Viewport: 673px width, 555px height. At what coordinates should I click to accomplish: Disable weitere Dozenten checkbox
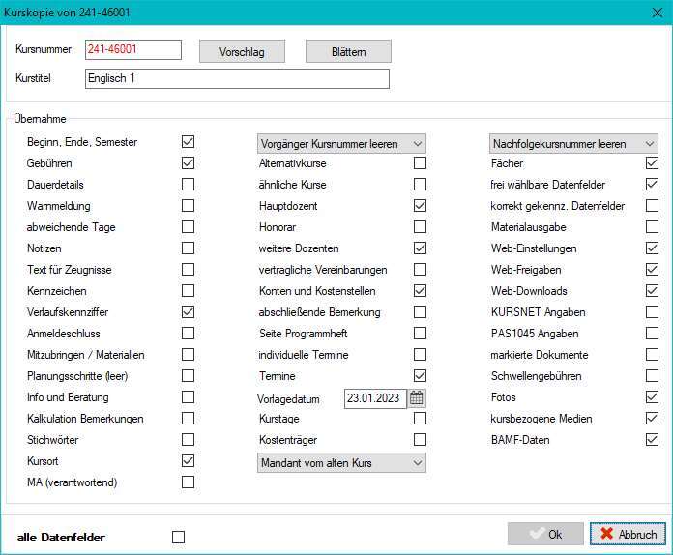[x=421, y=248]
